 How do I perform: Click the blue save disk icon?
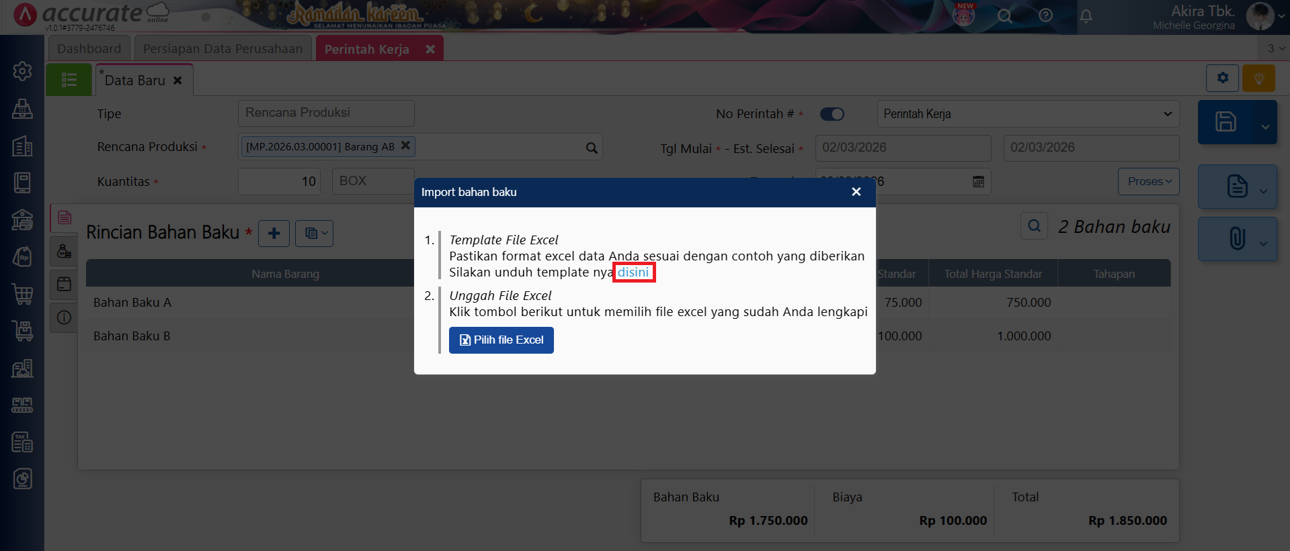[x=1225, y=122]
